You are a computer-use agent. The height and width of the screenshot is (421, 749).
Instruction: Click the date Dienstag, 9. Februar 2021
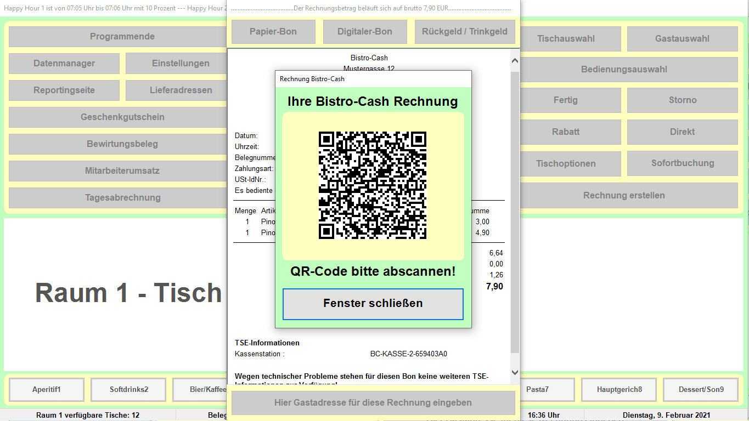click(x=666, y=415)
